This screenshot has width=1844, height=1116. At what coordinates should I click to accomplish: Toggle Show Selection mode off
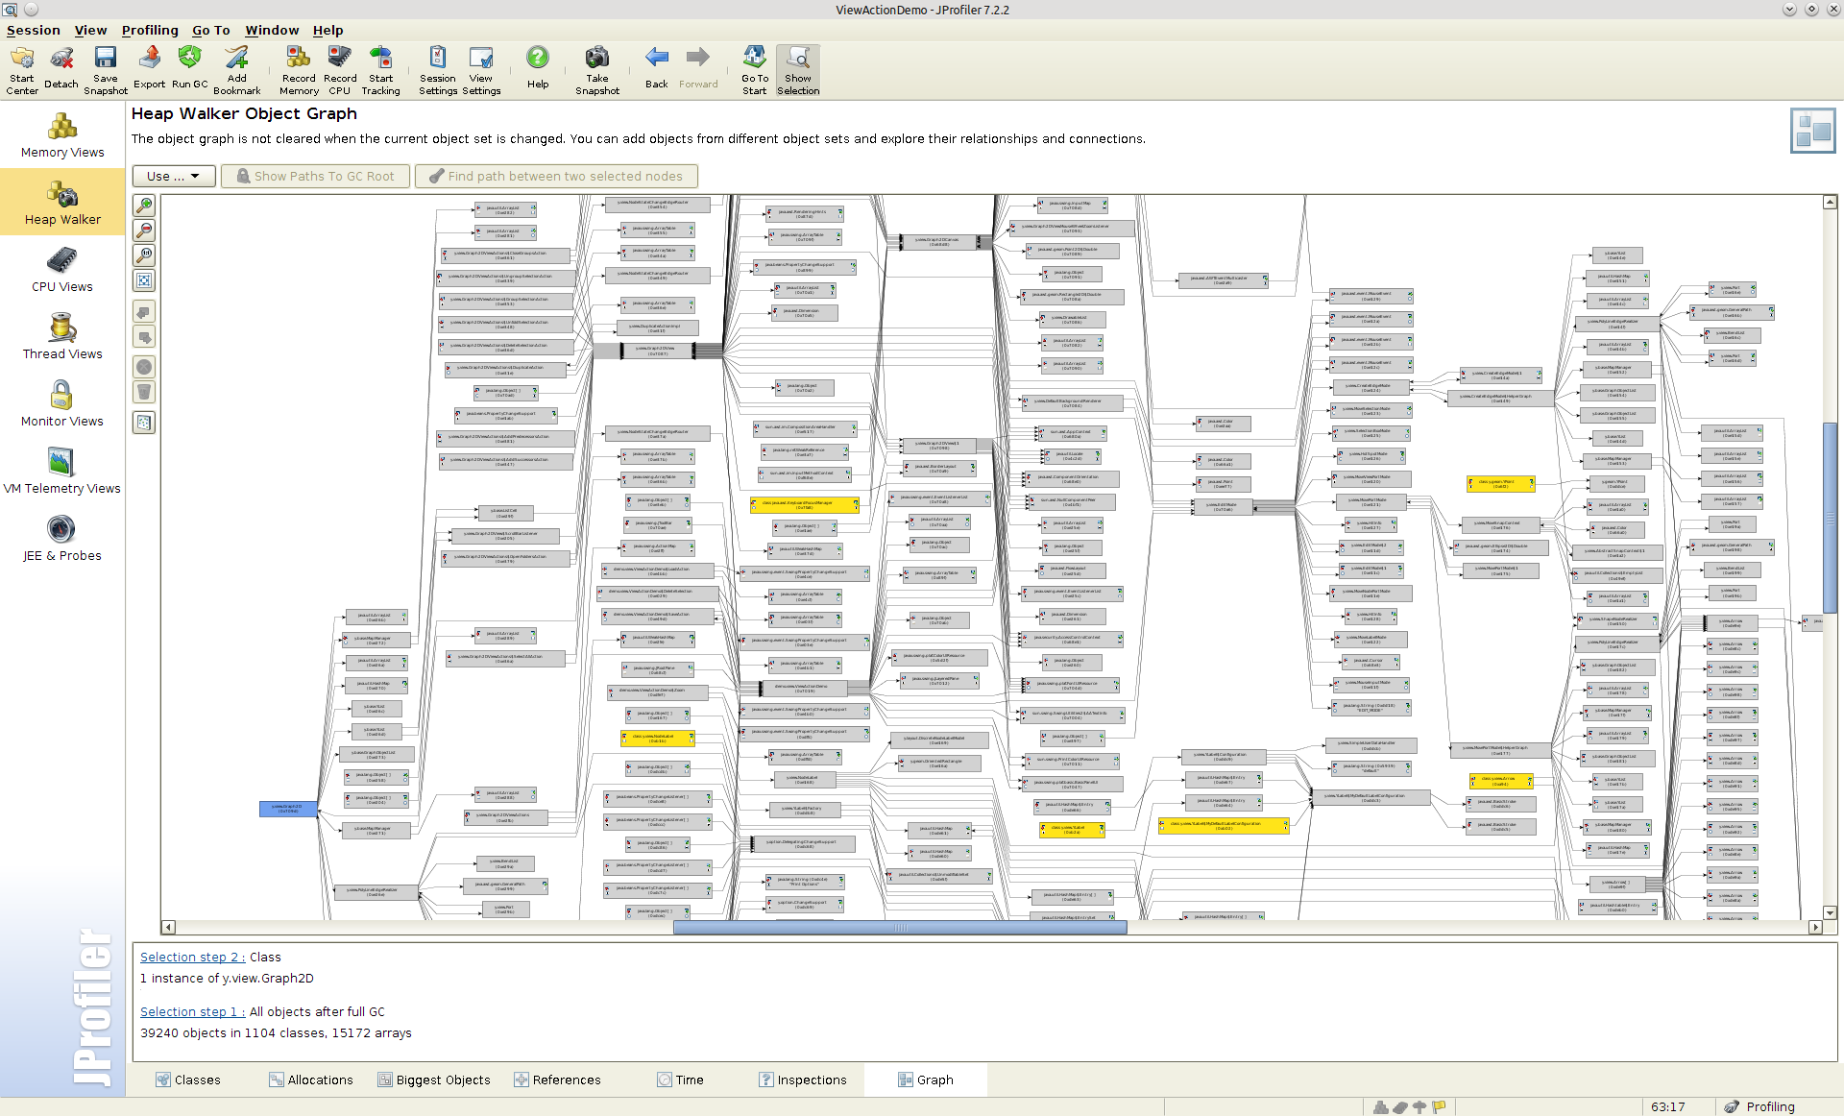(797, 67)
